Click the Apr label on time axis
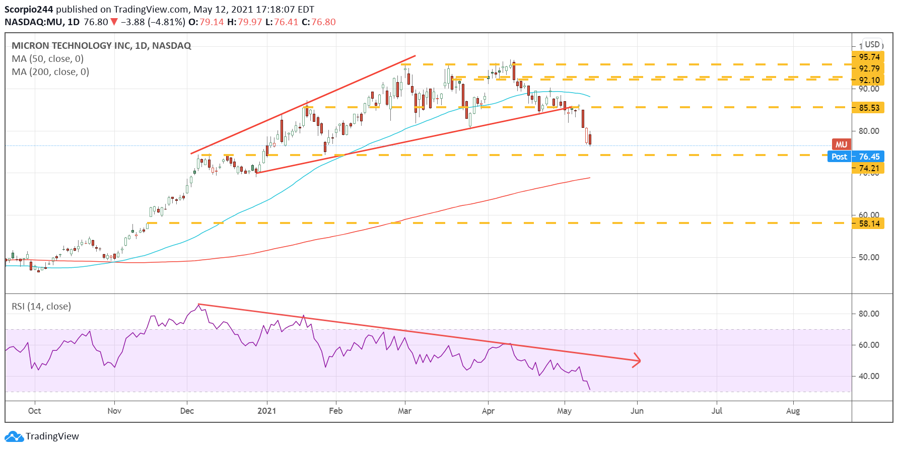 [488, 411]
